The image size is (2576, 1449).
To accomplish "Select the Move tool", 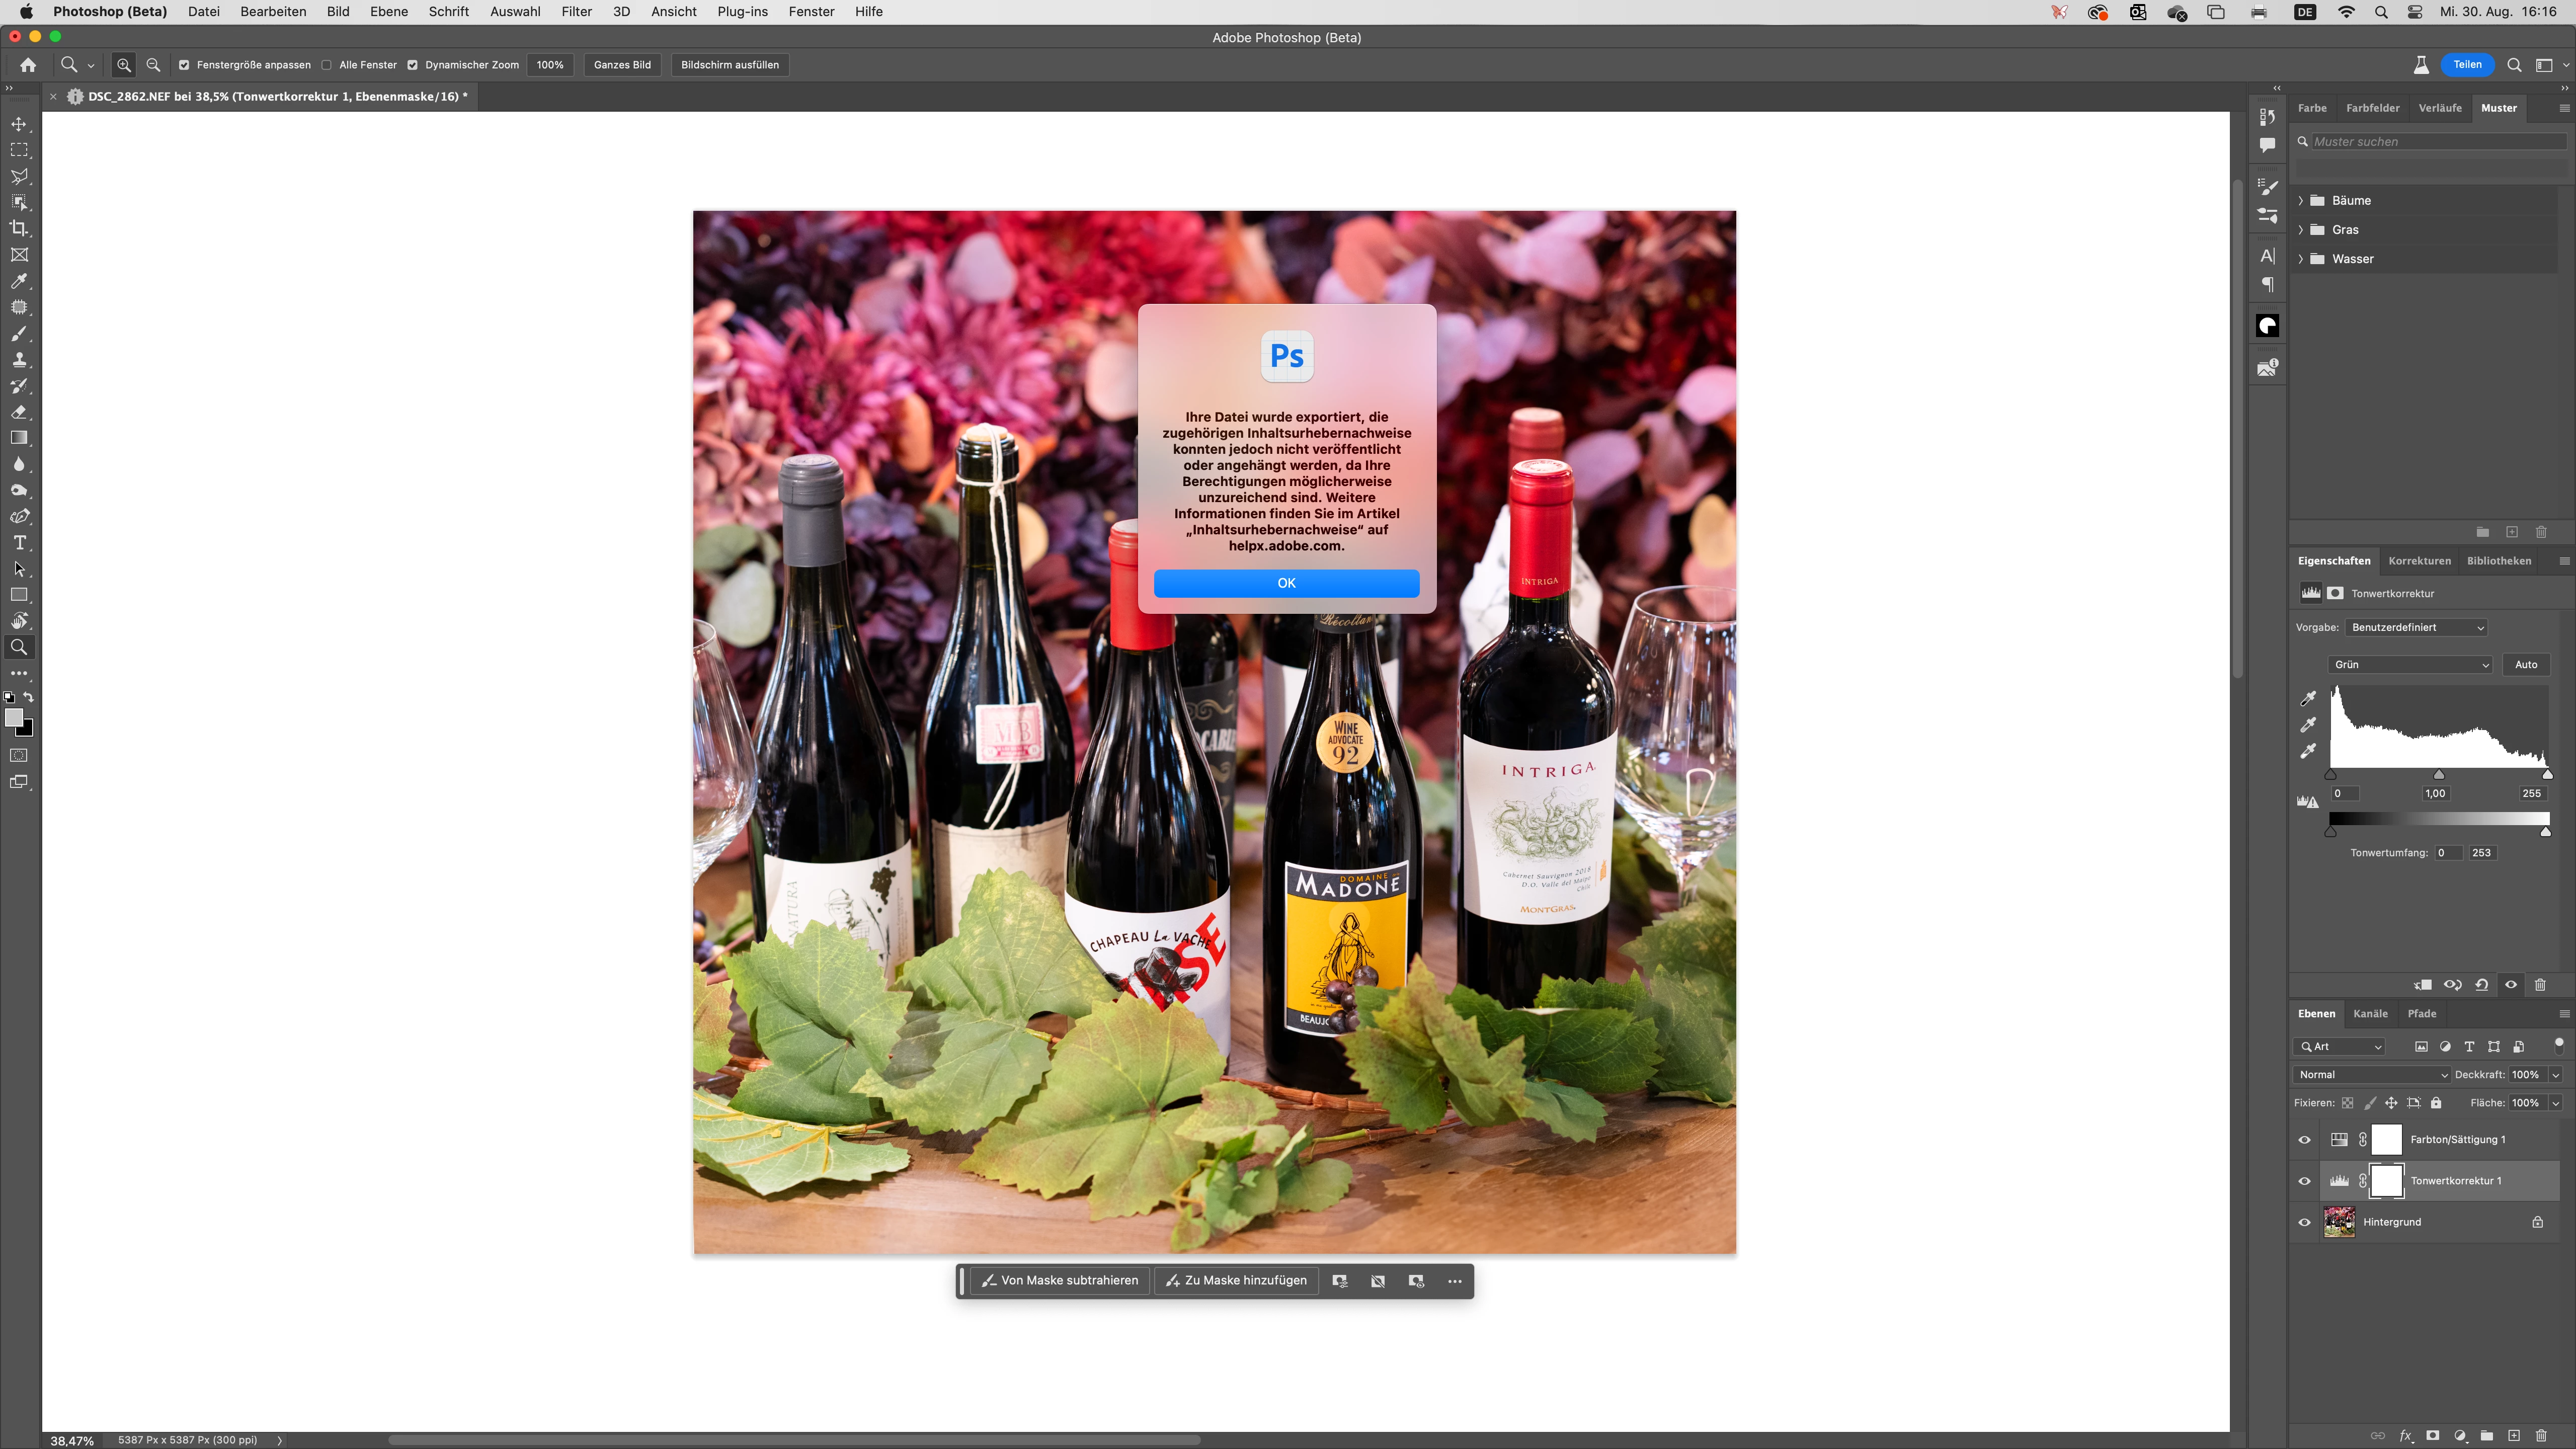I will [x=19, y=124].
